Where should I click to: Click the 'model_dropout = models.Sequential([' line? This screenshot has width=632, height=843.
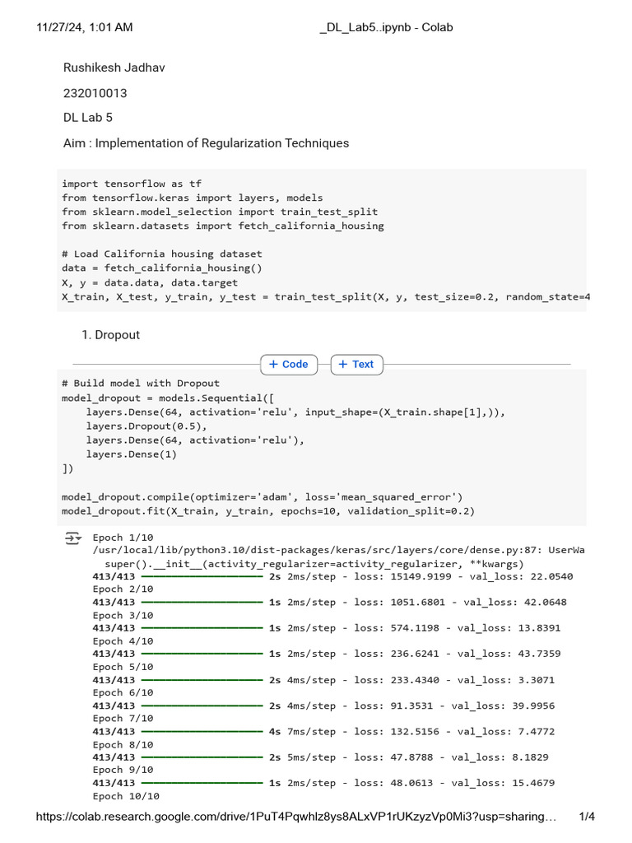pyautogui.click(x=168, y=398)
